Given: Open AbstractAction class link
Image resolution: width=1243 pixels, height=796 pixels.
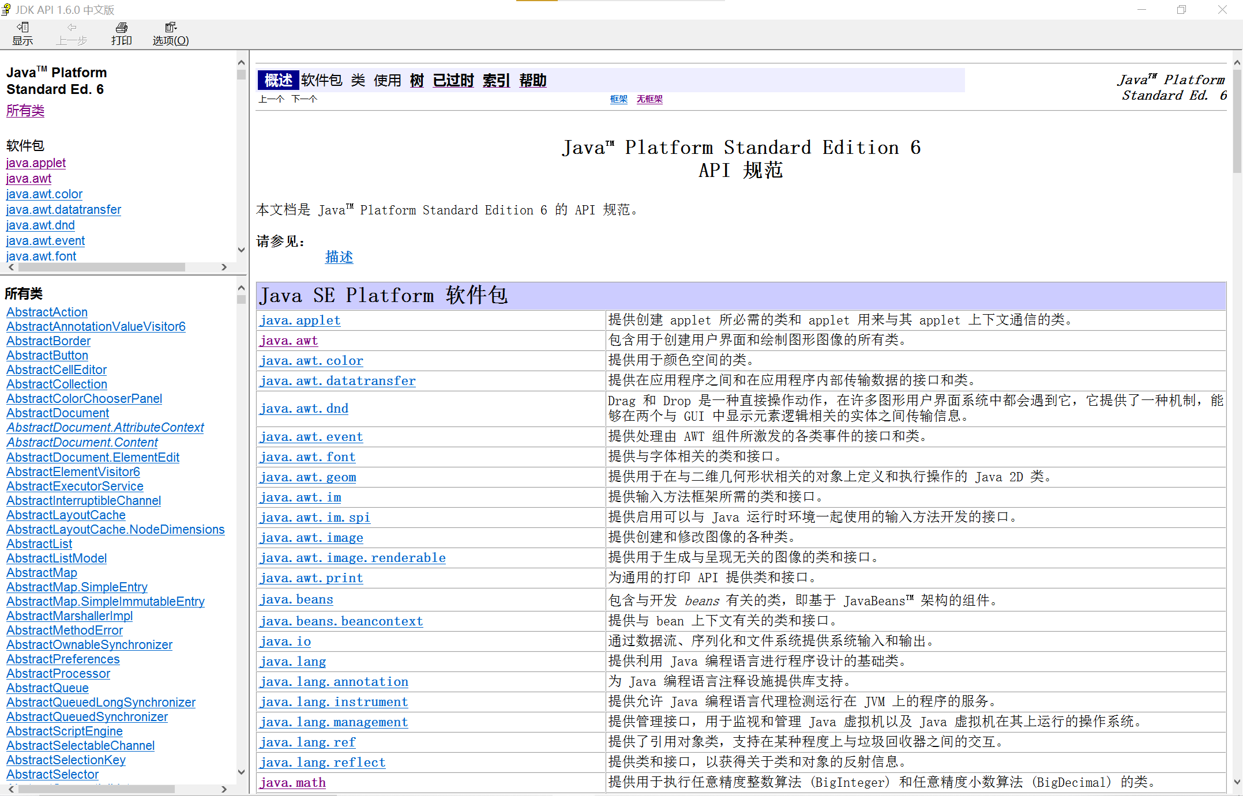Looking at the screenshot, I should [47, 312].
